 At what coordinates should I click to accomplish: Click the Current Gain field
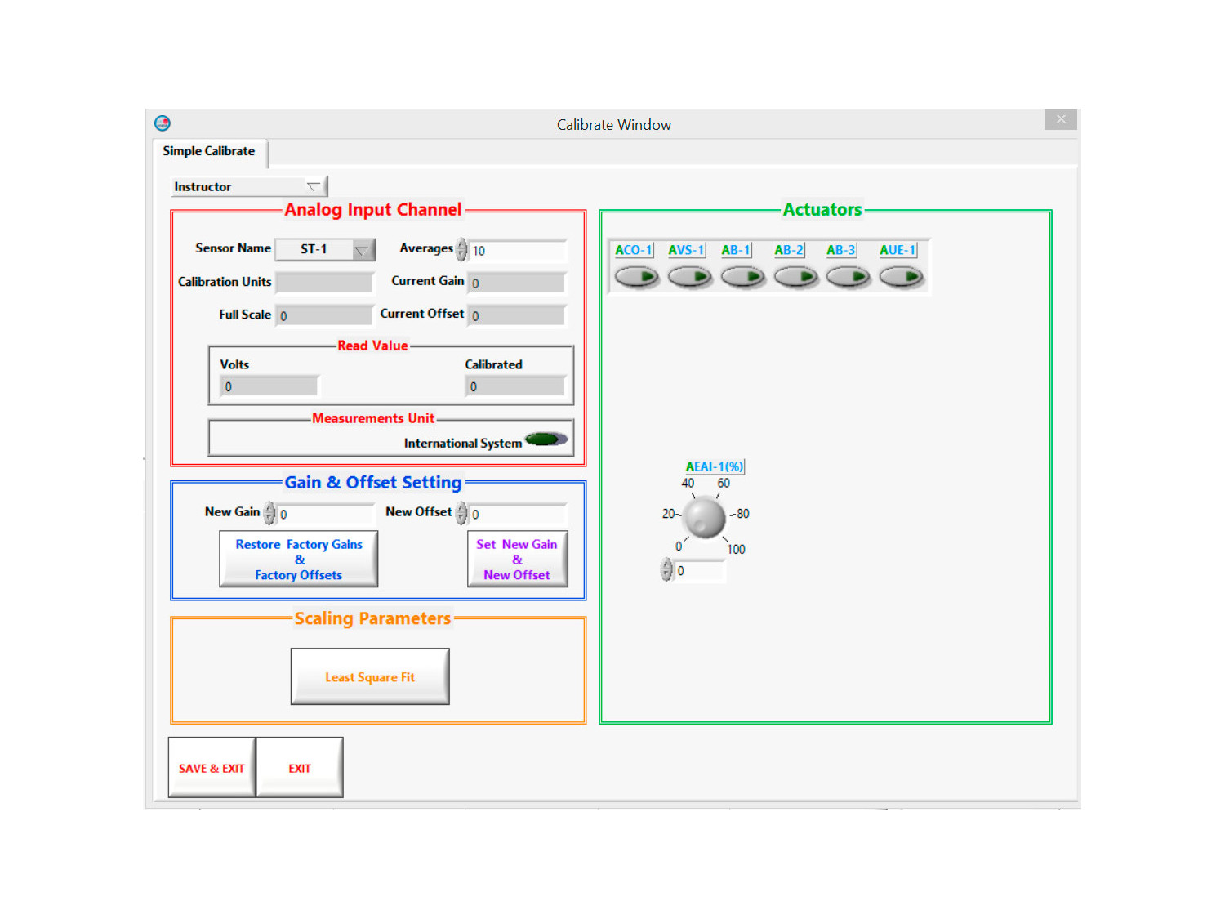[517, 283]
